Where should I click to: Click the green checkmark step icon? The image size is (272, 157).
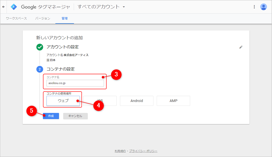40,47
